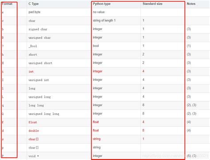The width and height of the screenshot is (210, 160).
Task: Select the 'signed char' C type
Action: 38,29
